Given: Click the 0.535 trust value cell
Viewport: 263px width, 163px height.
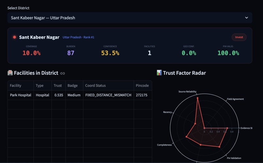Looking at the screenshot, I should click(58, 95).
